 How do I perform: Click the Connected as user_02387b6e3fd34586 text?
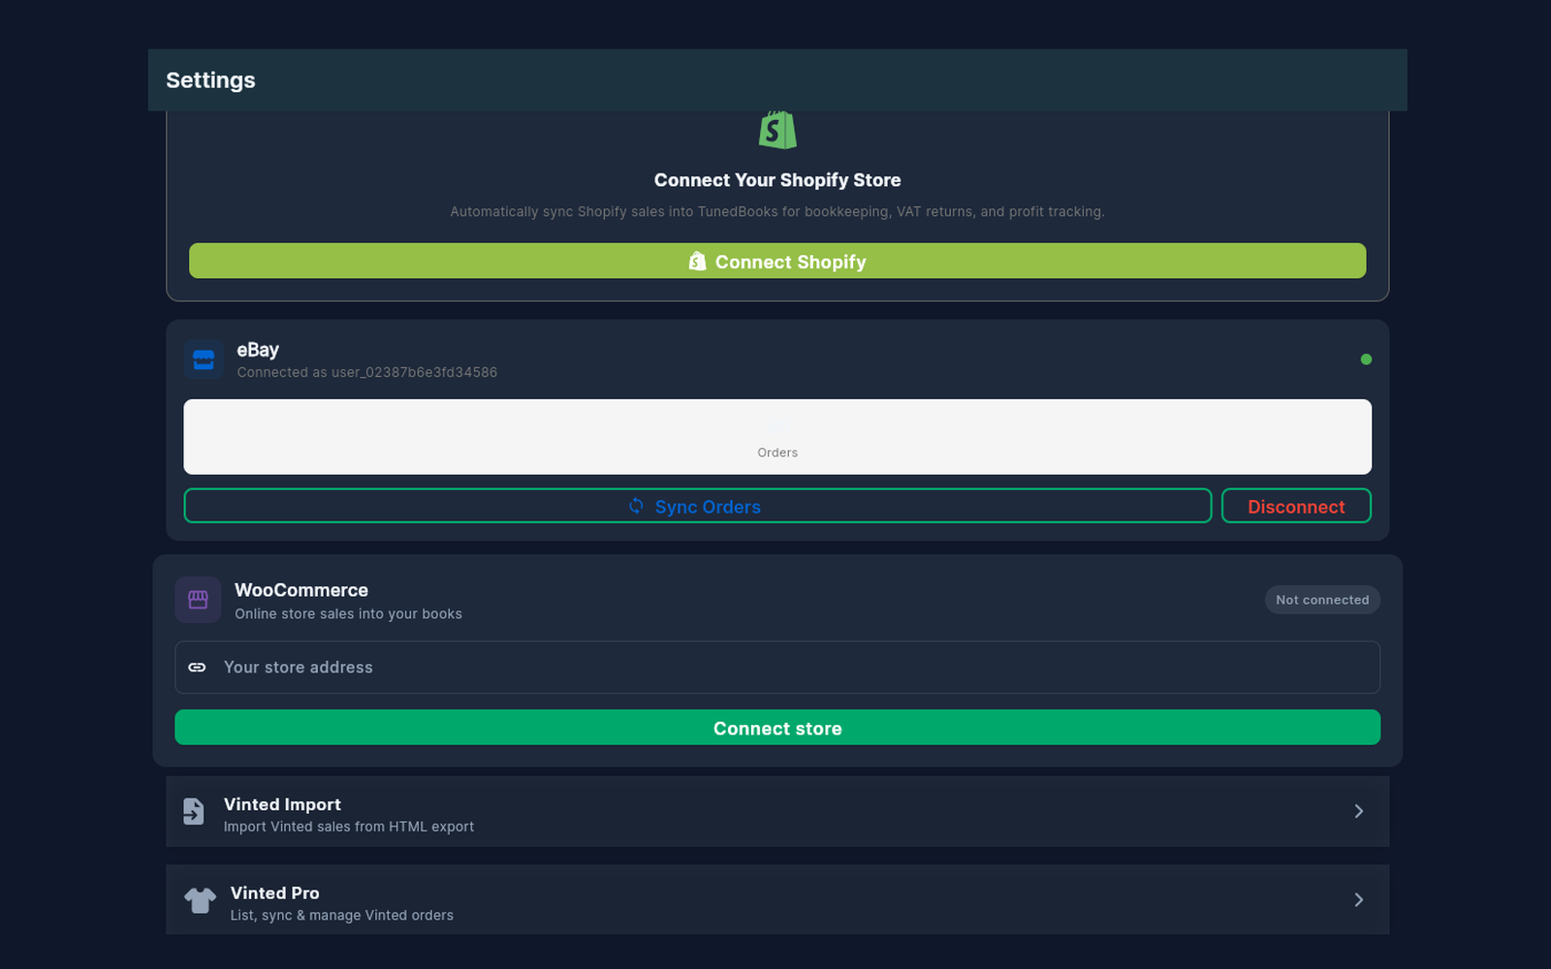click(367, 372)
